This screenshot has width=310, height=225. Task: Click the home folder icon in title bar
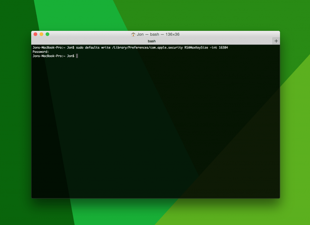(x=133, y=34)
